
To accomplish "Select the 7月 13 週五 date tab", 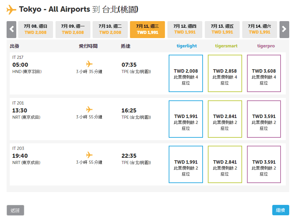I will (222, 29).
